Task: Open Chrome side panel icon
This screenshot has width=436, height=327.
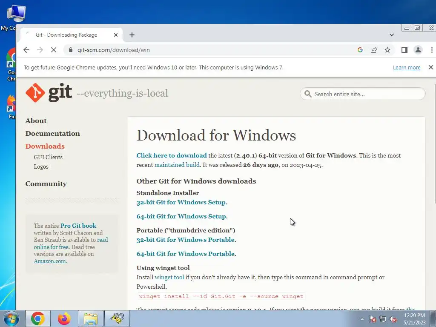Action: pos(404,50)
